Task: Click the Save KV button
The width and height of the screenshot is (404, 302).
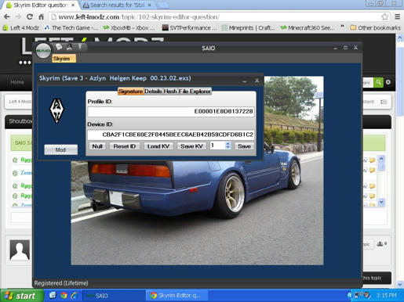Action: coord(191,146)
